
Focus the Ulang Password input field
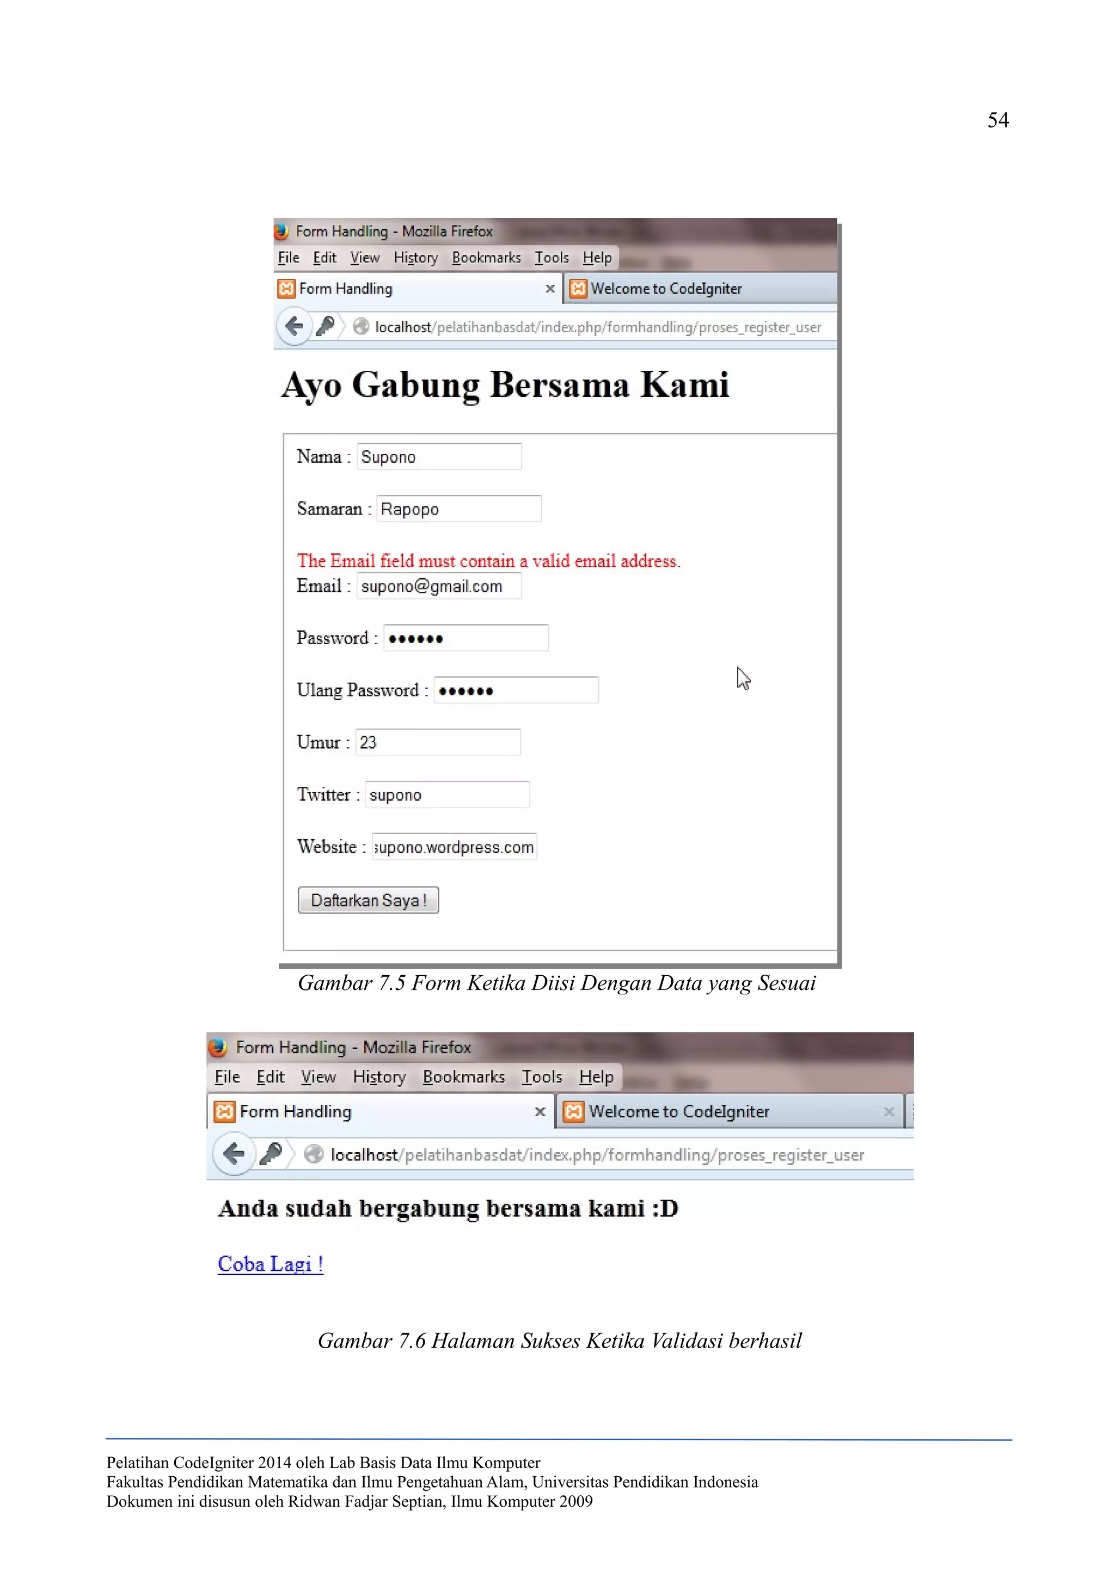pos(516,690)
